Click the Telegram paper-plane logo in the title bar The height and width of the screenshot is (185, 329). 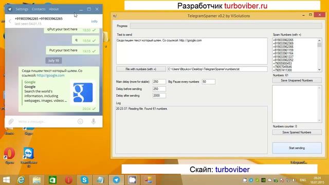(x=10, y=9)
